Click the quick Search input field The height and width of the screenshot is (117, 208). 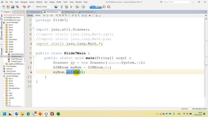(176, 2)
